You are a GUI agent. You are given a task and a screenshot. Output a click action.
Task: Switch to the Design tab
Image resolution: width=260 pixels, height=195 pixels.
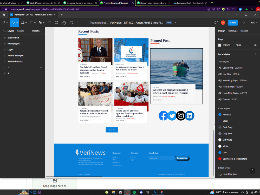tap(222, 31)
